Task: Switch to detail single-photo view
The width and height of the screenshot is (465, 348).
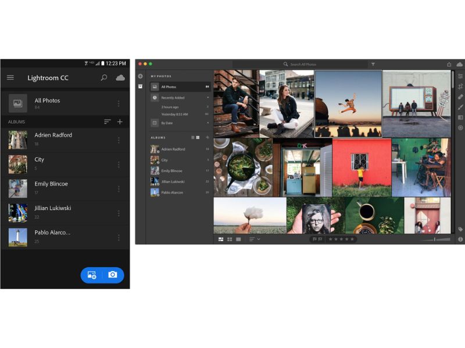Action: click(x=238, y=239)
